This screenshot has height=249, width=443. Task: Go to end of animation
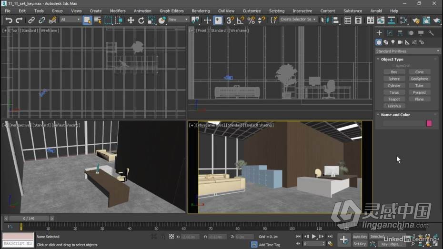(330, 236)
